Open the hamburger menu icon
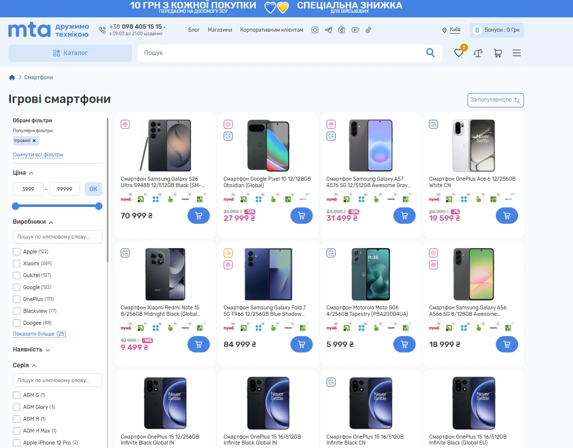The width and height of the screenshot is (573, 448). coord(517,53)
